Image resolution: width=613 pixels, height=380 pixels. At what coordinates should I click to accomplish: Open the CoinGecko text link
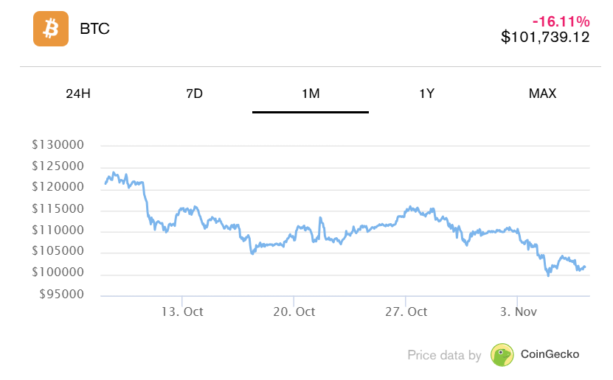550,355
